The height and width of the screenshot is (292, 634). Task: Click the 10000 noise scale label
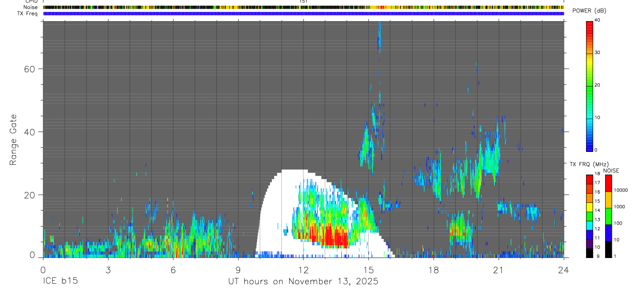point(621,190)
